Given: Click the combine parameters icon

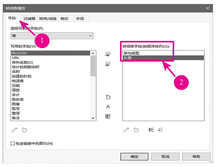Looking at the screenshot, I should (x=108, y=116).
